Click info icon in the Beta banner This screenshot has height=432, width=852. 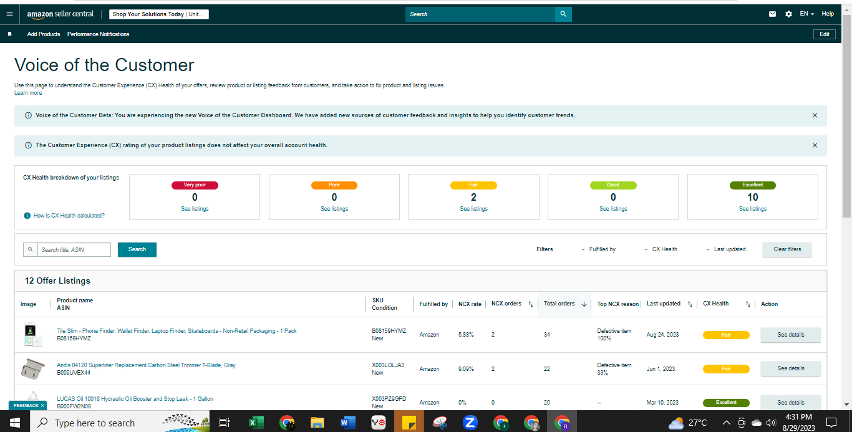pyautogui.click(x=28, y=115)
